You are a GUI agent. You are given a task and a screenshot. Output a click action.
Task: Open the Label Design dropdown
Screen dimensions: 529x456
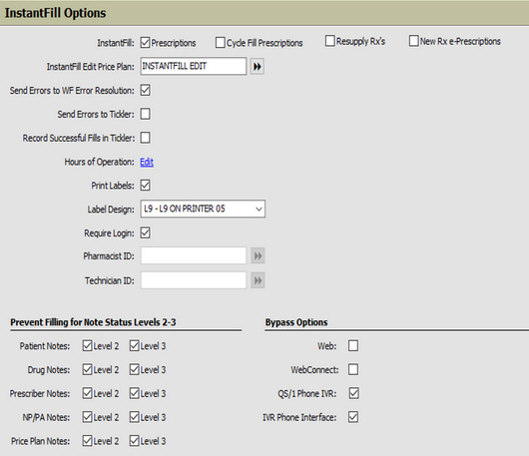[203, 209]
